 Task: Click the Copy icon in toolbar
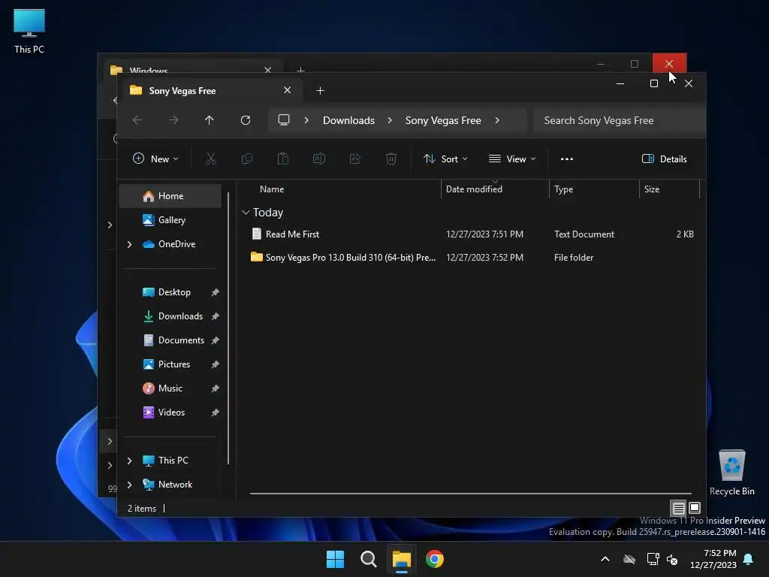246,159
